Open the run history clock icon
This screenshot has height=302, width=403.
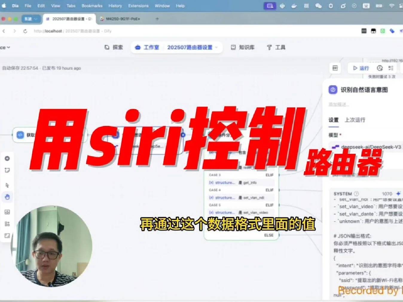(x=380, y=68)
